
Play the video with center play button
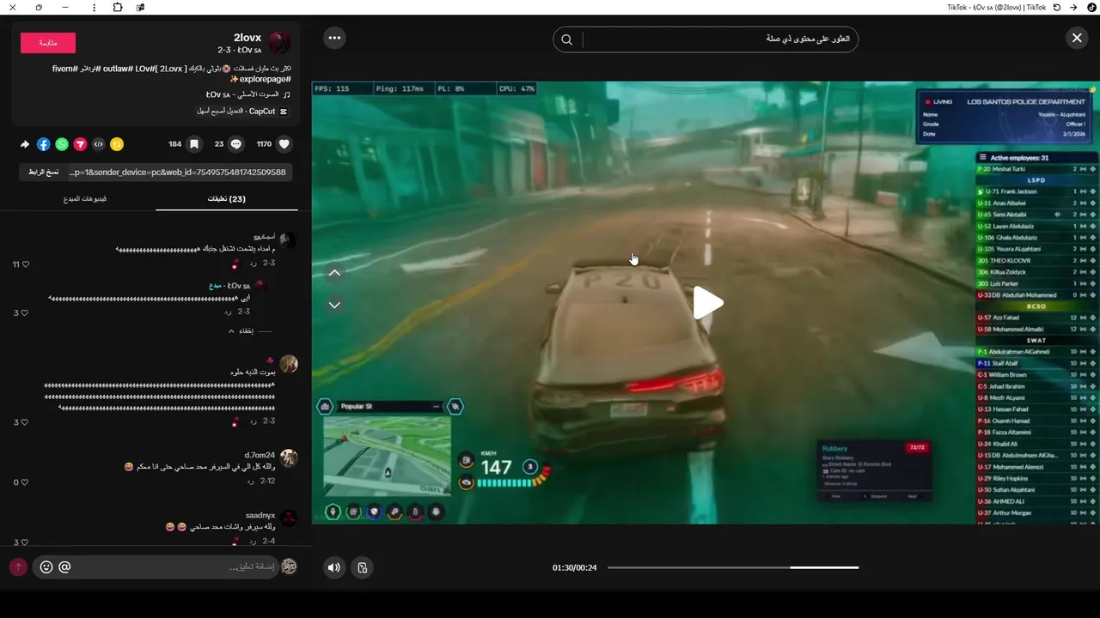tap(707, 303)
